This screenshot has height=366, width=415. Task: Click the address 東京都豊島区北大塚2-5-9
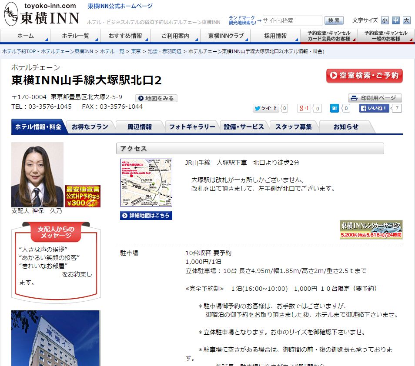(86, 97)
